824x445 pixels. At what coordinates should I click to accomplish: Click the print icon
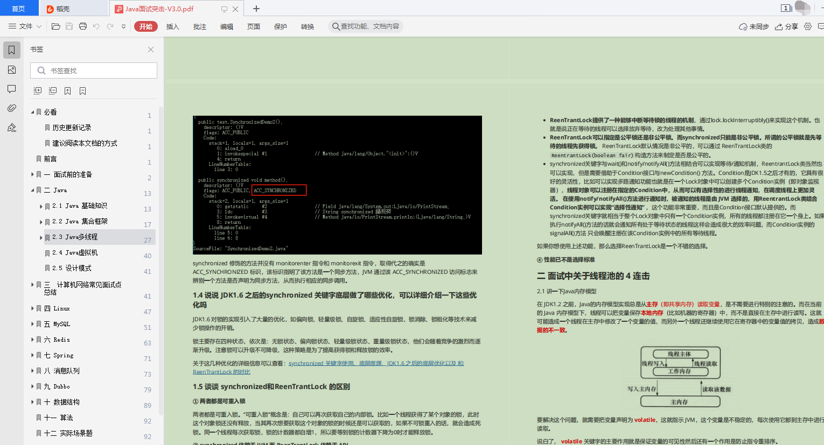[x=83, y=26]
